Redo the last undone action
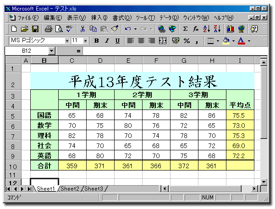 click(x=143, y=29)
